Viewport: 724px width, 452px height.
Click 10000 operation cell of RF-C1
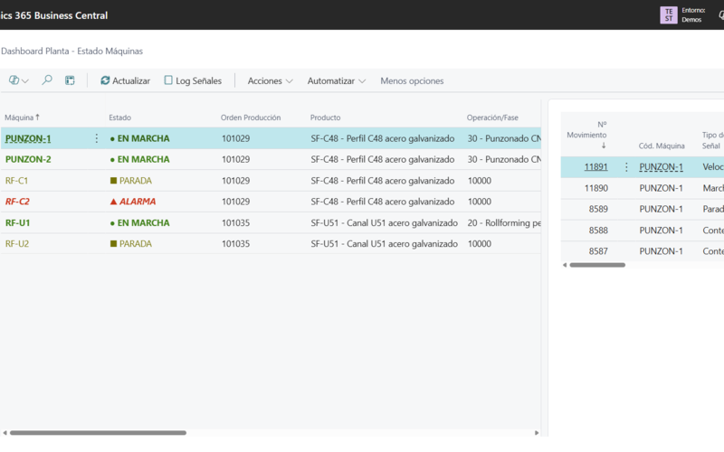pos(480,180)
